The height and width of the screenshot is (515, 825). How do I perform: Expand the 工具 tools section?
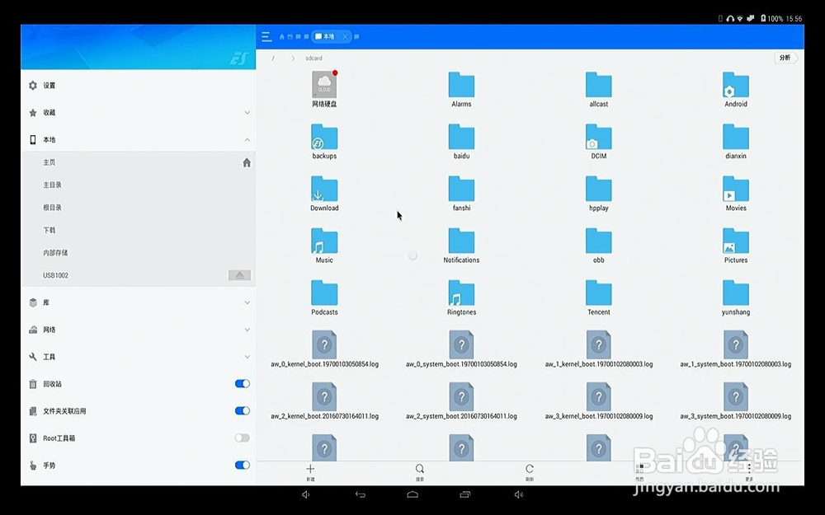247,357
